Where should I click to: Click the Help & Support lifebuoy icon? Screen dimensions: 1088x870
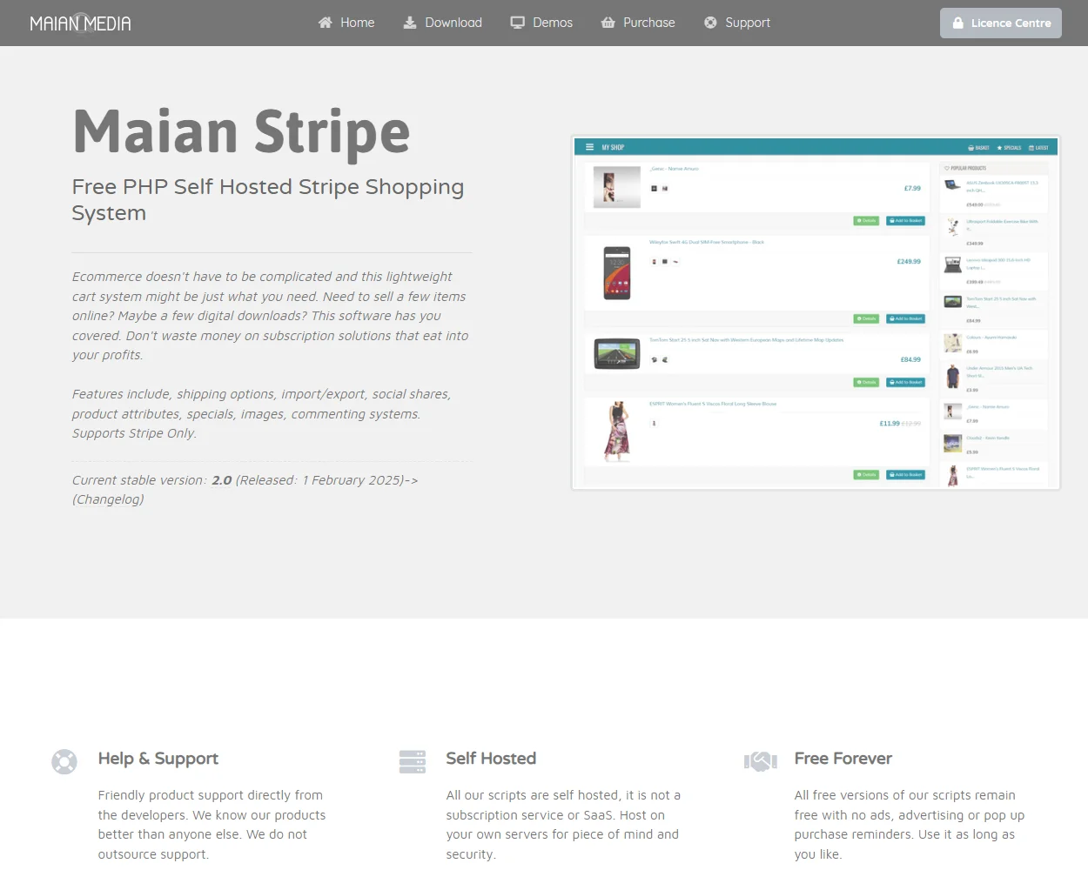coord(64,761)
